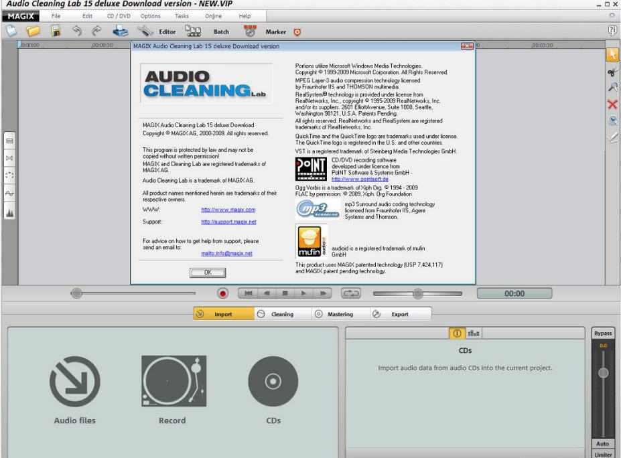The image size is (621, 458).
Task: Click the fast forward button
Action: (x=323, y=293)
